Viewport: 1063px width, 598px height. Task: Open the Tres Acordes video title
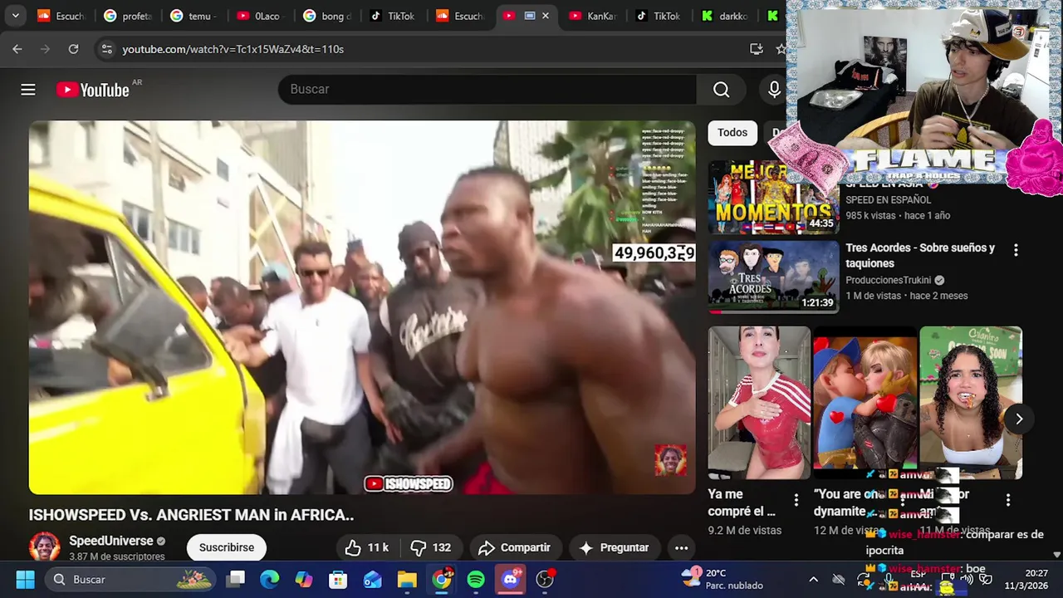(920, 255)
